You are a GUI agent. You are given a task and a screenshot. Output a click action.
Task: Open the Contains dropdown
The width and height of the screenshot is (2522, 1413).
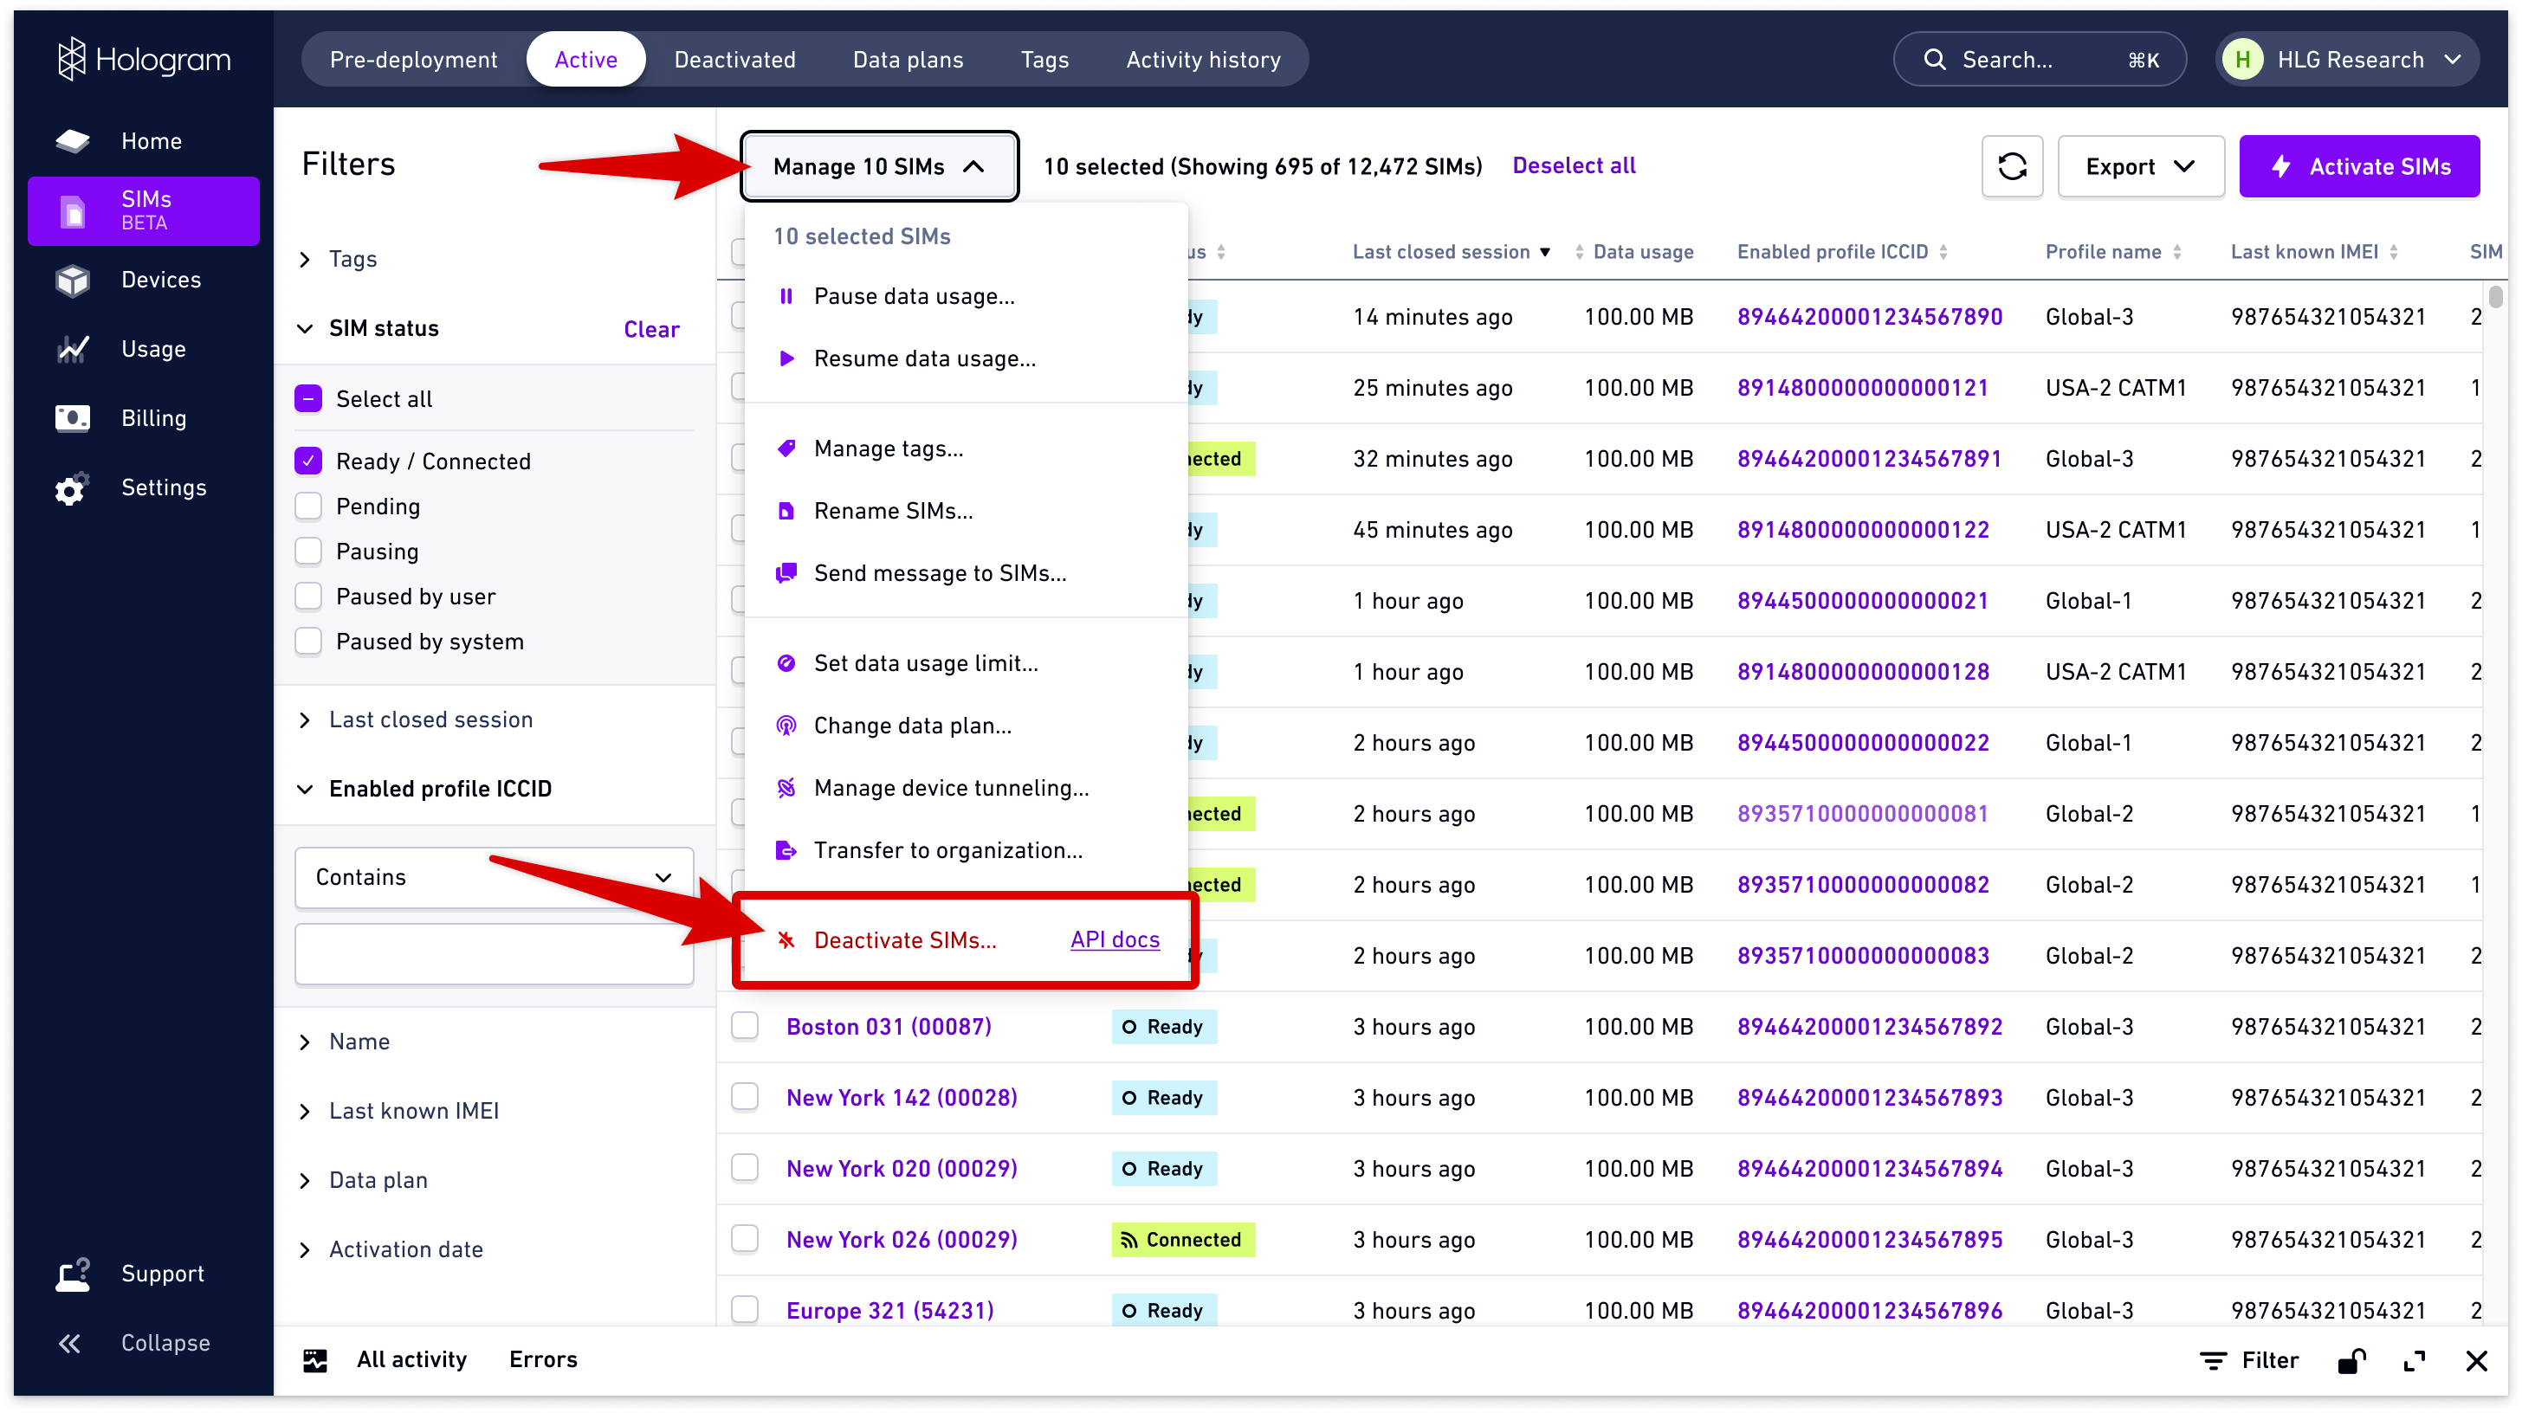click(494, 877)
